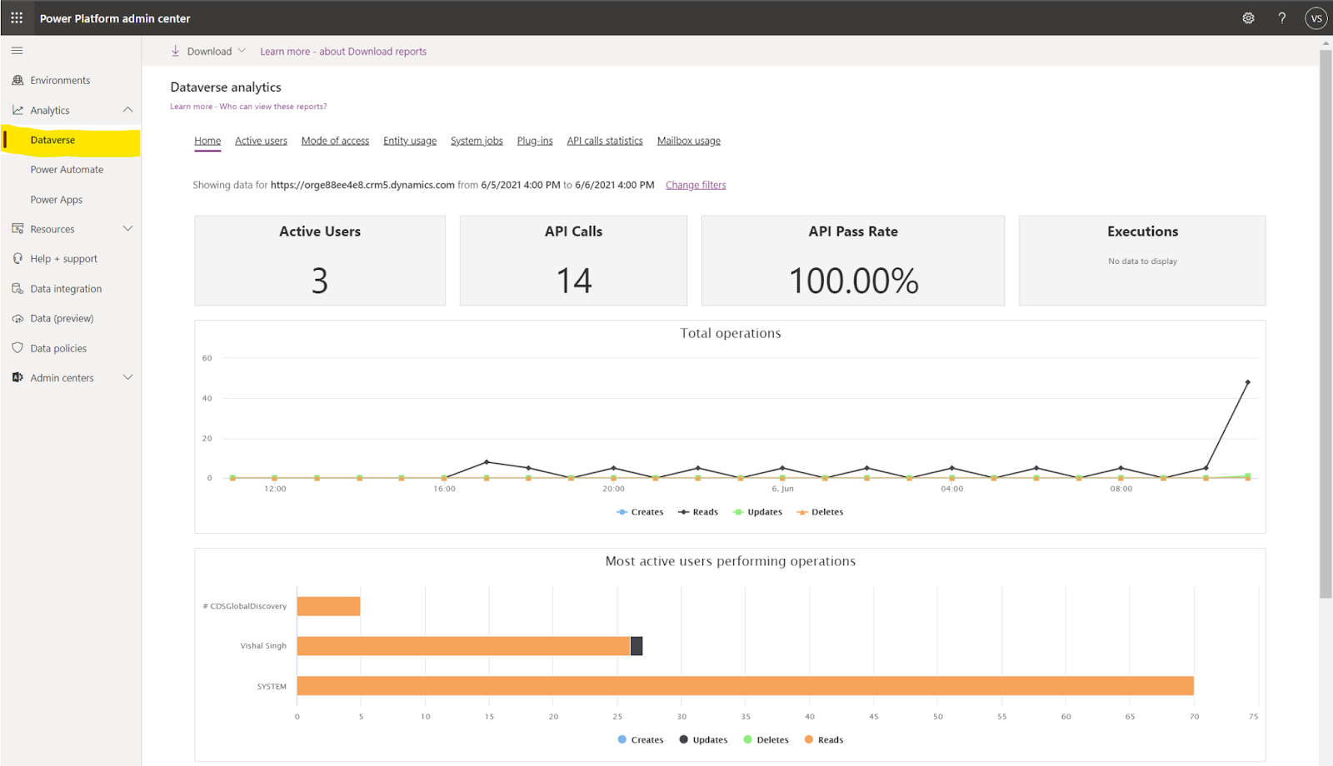
Task: Expand the Resources section chevron
Action: pyautogui.click(x=127, y=229)
